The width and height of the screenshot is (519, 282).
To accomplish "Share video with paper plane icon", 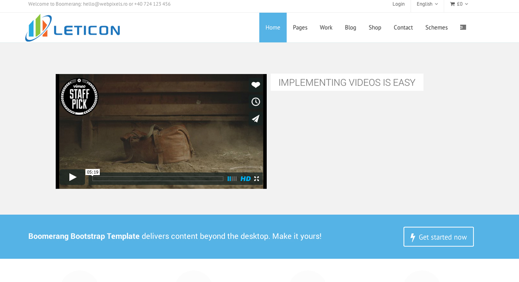I will click(256, 119).
